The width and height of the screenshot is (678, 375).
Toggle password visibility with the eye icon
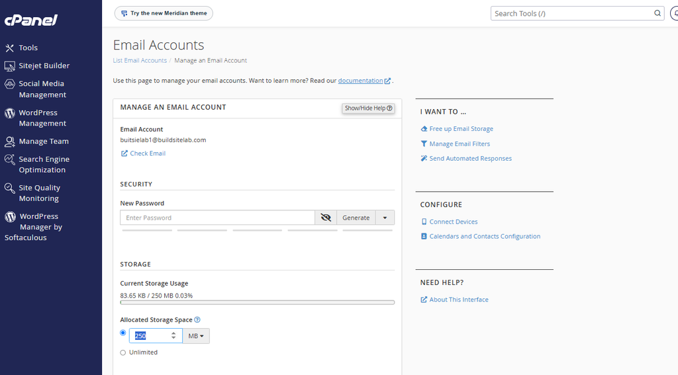[x=326, y=218]
